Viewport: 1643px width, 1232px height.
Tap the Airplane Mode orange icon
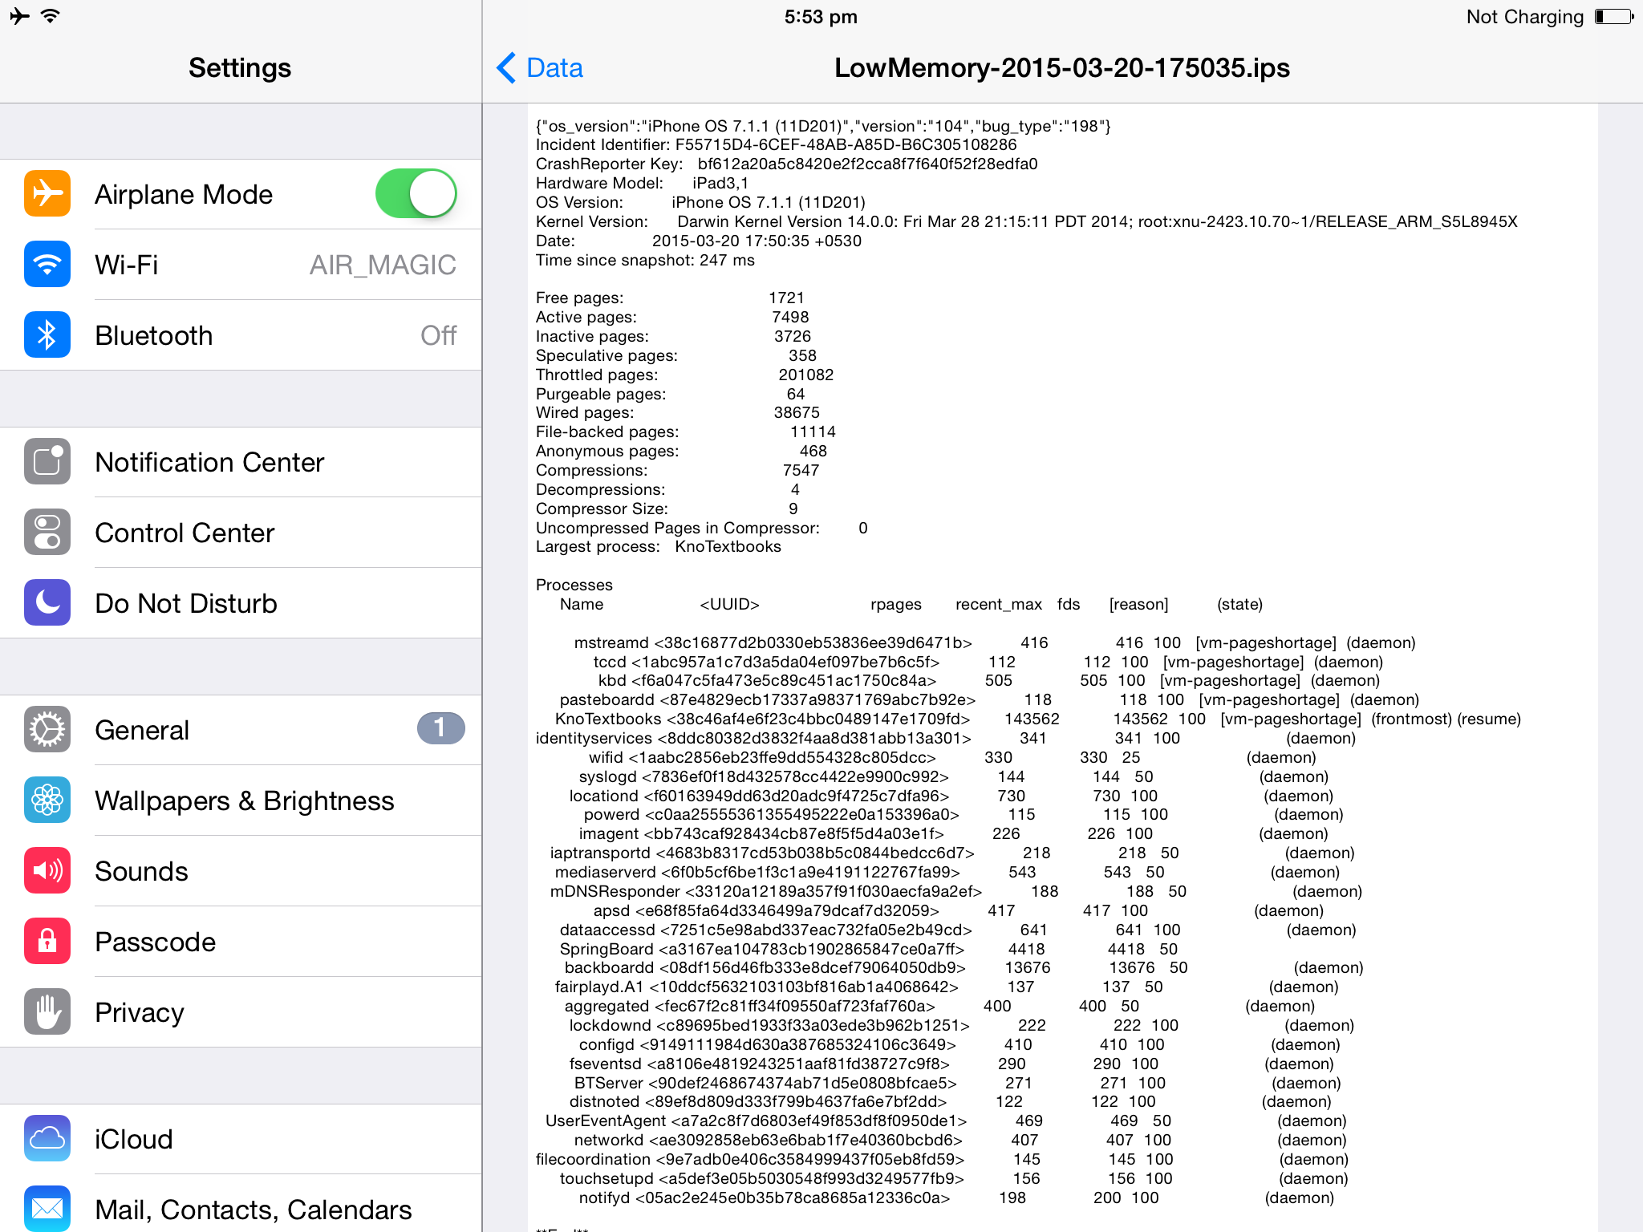[47, 194]
